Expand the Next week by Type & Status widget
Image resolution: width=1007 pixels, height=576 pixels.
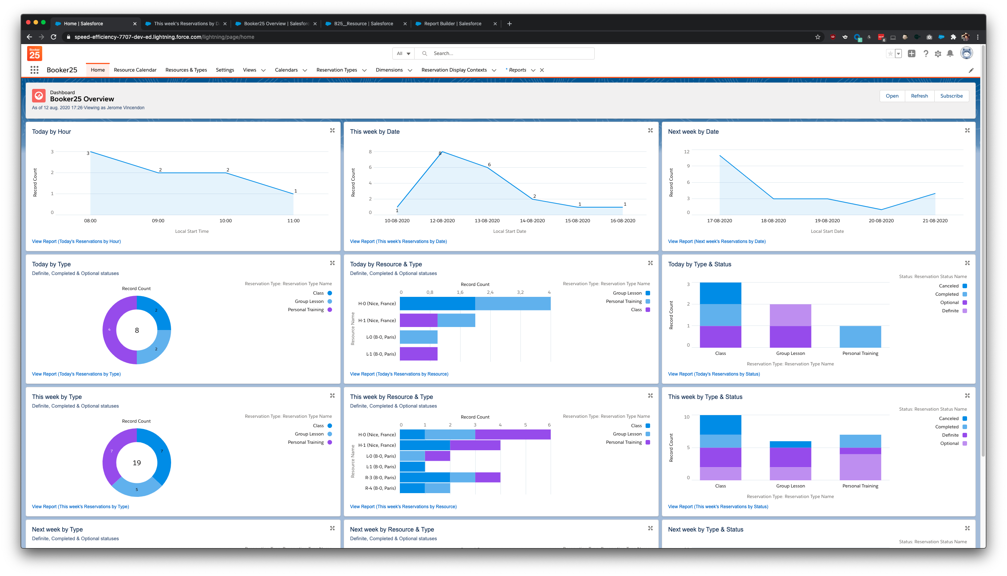tap(967, 528)
